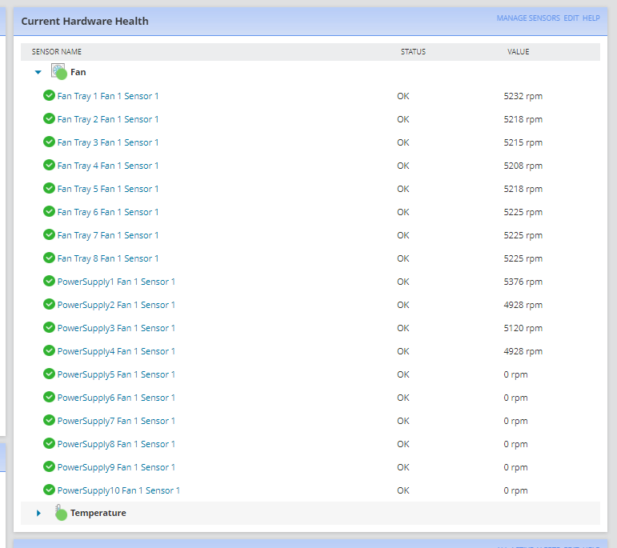
Task: View PowerSupply6 Fan 1 Sensor 1
Action: [x=116, y=398]
